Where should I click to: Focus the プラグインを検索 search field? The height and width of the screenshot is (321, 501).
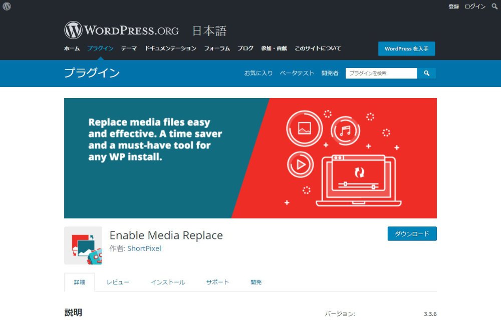[381, 73]
